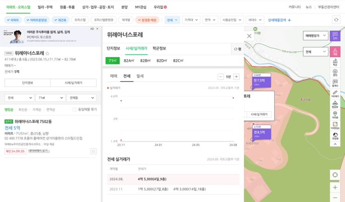
Task: Add 위례아너스포레 to favorites with star
Action: coord(47,53)
